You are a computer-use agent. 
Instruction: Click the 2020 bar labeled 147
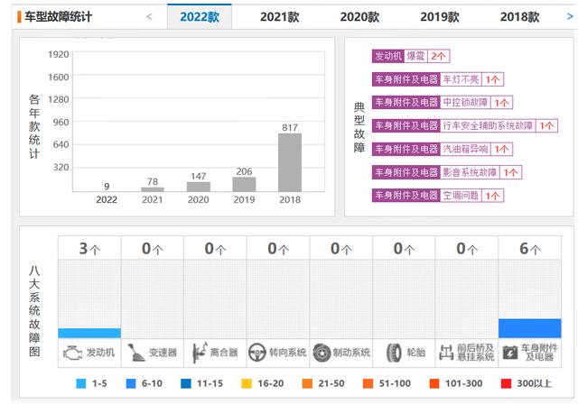tap(199, 187)
